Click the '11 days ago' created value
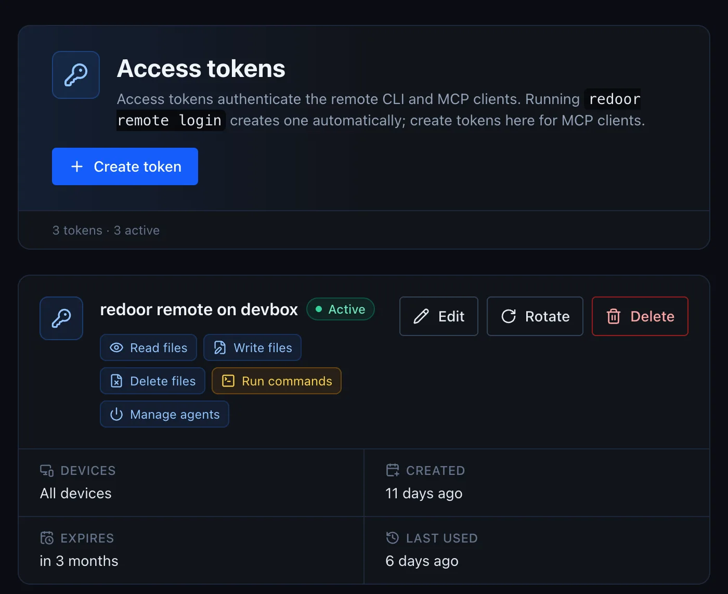The image size is (728, 594). (424, 493)
